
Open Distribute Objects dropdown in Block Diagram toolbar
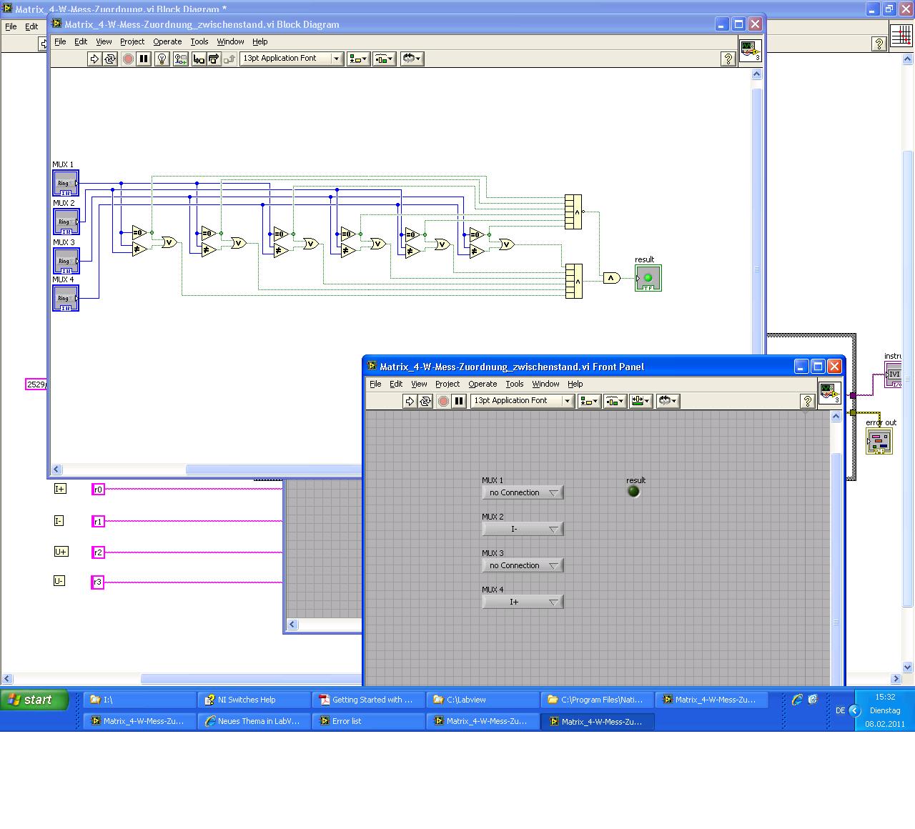coord(384,59)
